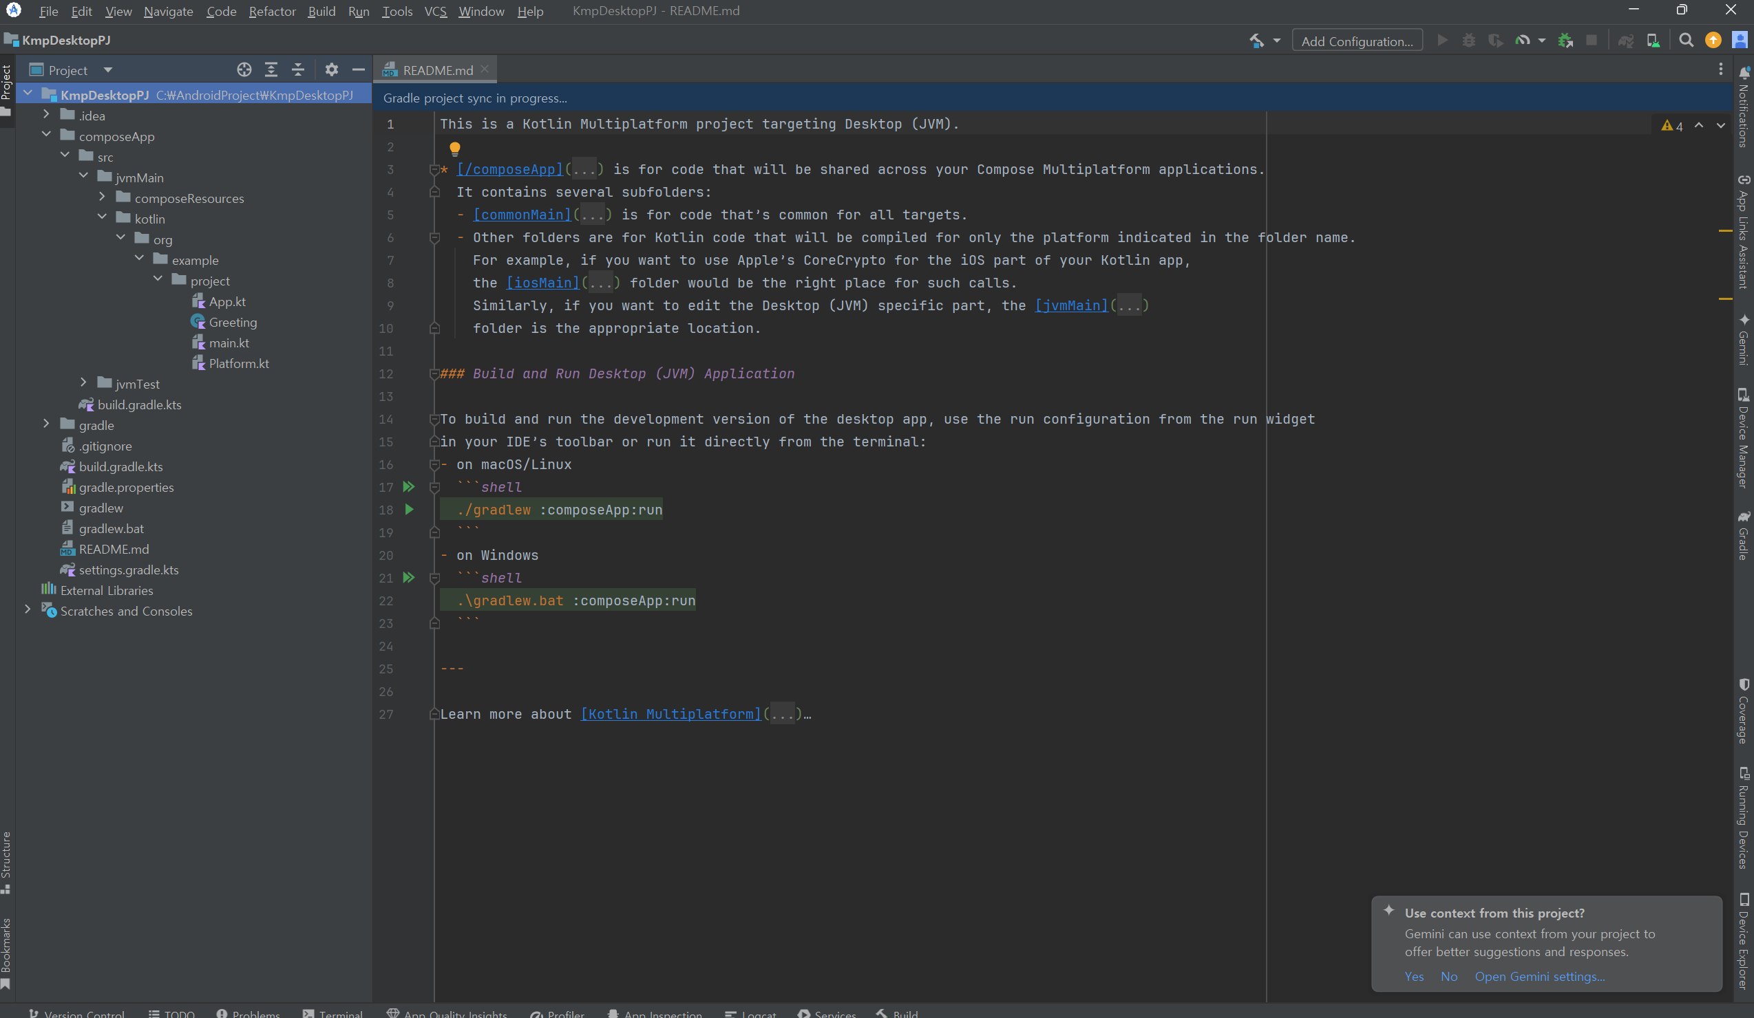Open the Project view type dropdown

[108, 69]
